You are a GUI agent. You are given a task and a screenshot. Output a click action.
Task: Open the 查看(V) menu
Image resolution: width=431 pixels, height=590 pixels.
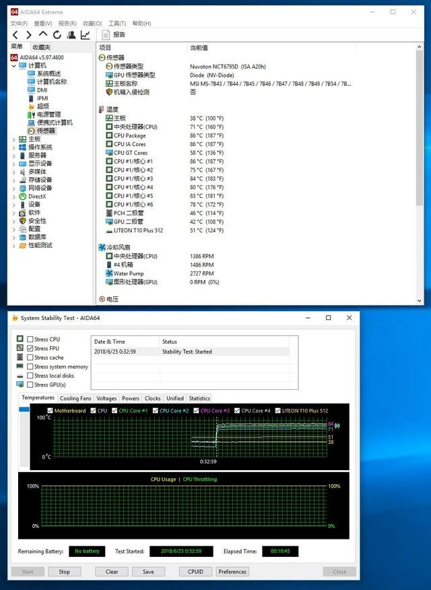[x=43, y=24]
